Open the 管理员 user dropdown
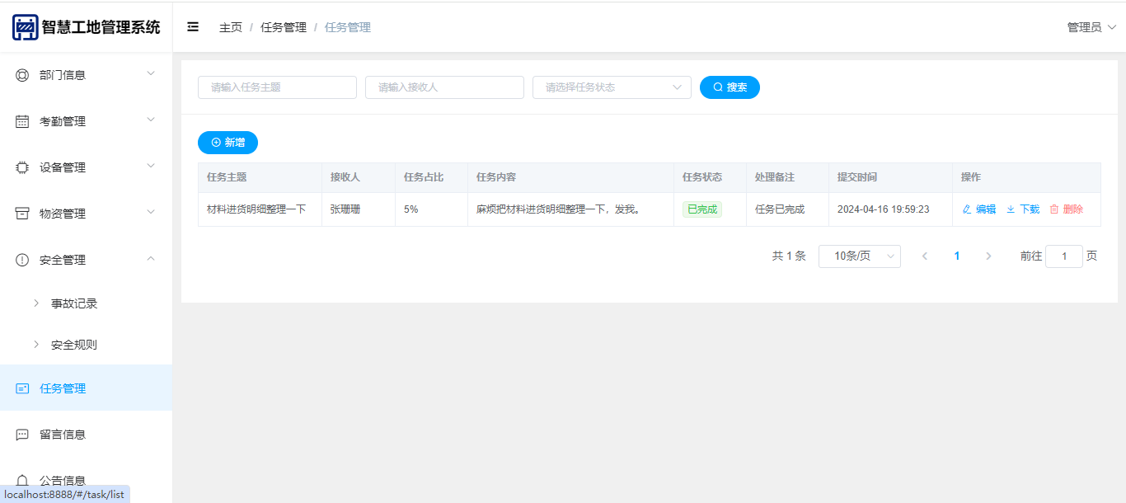 coord(1091,27)
